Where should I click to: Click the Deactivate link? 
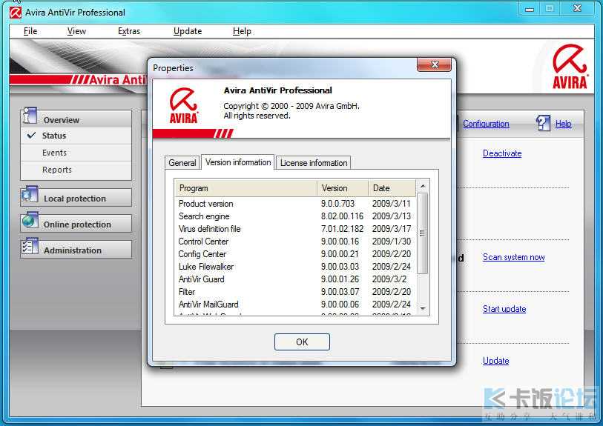(502, 153)
